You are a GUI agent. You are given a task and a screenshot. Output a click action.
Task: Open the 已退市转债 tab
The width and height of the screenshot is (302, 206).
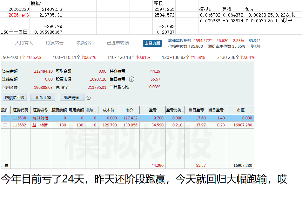tap(118, 43)
